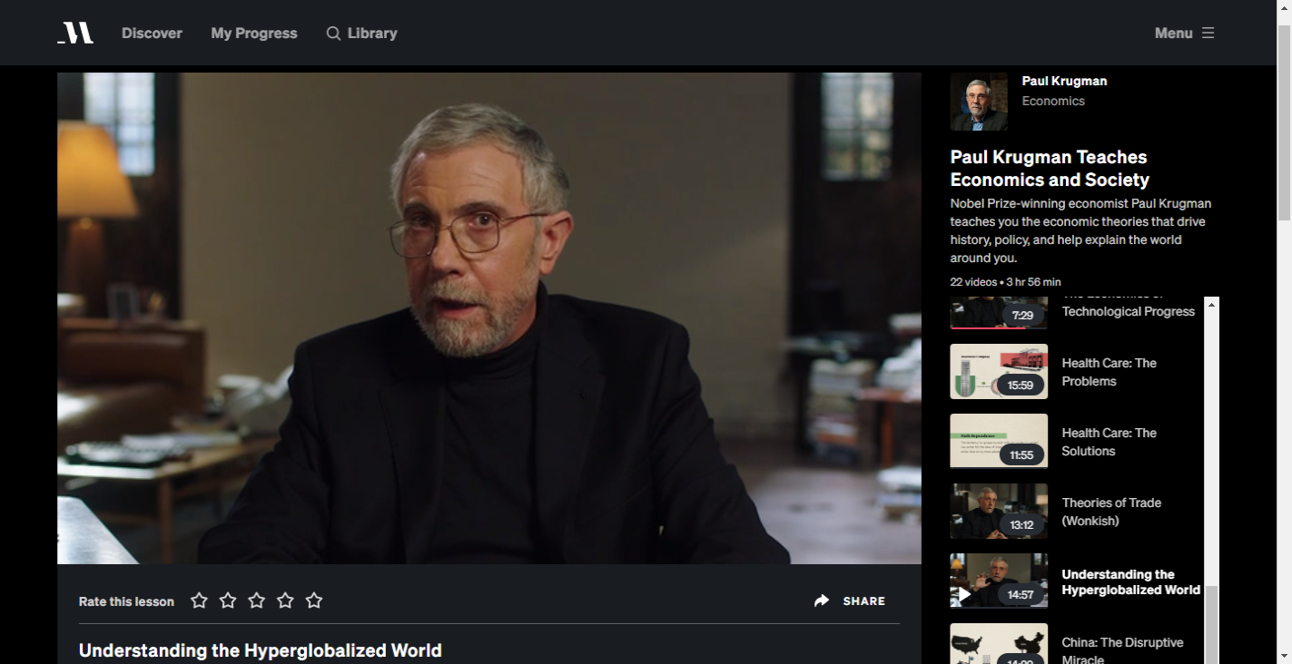Click the Nobel Prize-winning economist course description
The height and width of the screenshot is (664, 1292).
tap(1080, 230)
